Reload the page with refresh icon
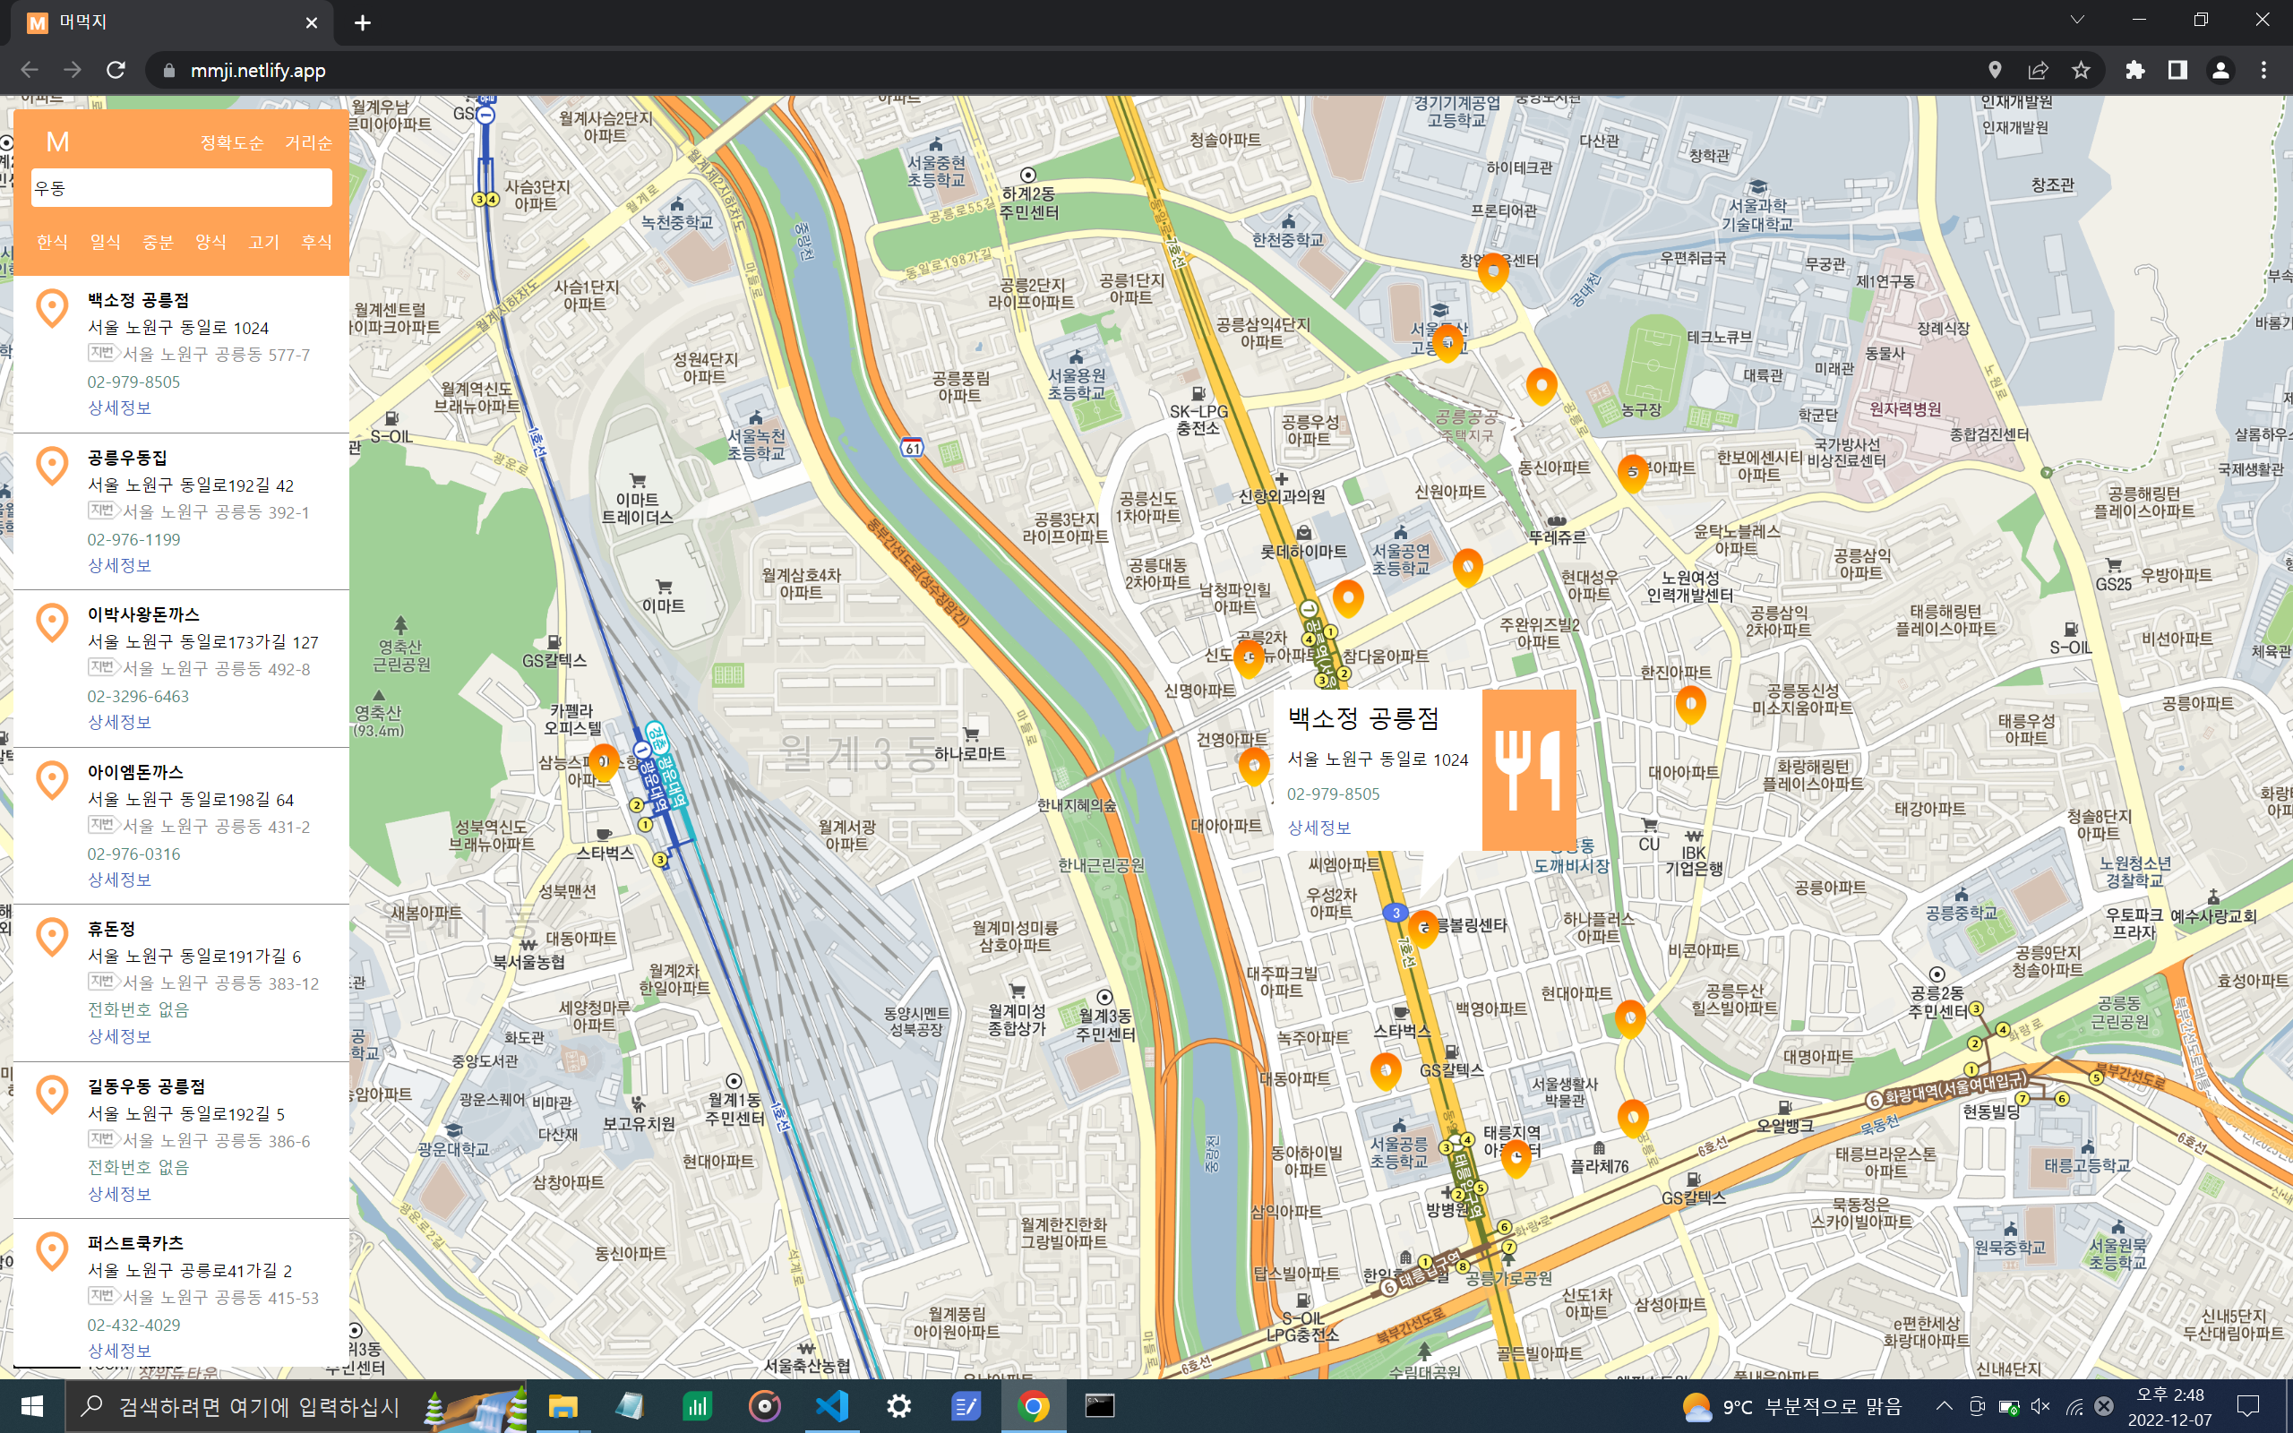Viewport: 2293px width, 1433px height. pos(116,70)
